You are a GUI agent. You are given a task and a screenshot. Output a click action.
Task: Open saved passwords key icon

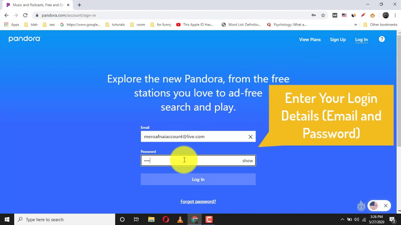coord(314,15)
